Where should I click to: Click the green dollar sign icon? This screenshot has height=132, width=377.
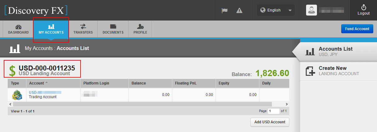point(12,71)
